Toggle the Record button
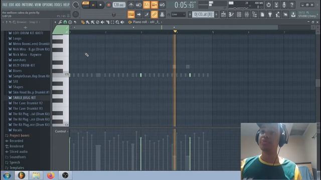 pos(108,4)
